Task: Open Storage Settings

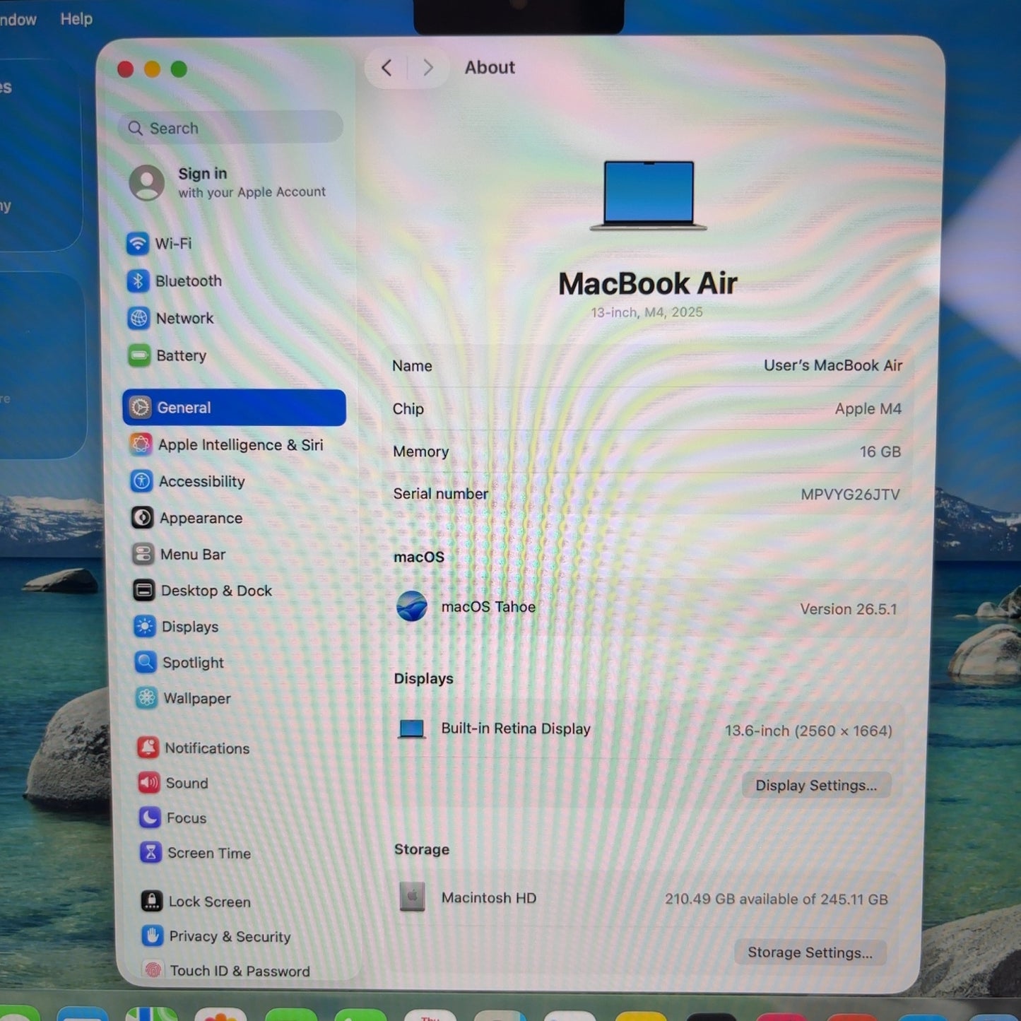Action: 810,952
